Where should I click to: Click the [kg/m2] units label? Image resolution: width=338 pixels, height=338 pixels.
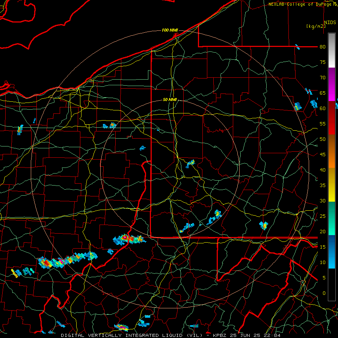(x=316, y=26)
